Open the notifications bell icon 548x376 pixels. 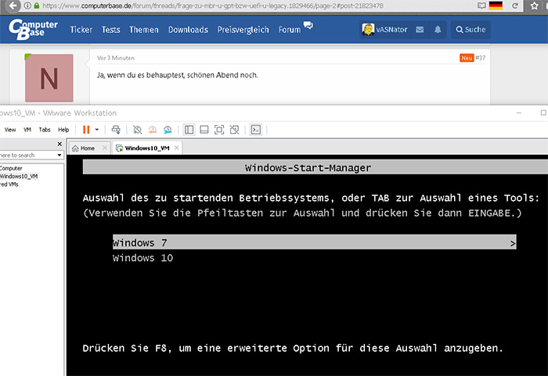[x=438, y=30]
